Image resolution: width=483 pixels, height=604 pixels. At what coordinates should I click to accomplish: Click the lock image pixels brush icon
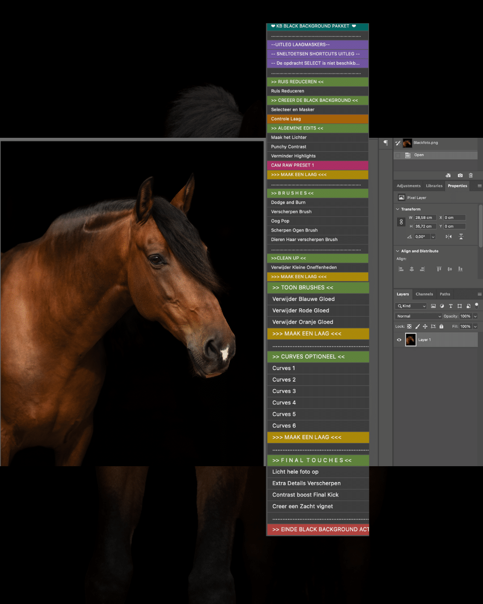417,327
